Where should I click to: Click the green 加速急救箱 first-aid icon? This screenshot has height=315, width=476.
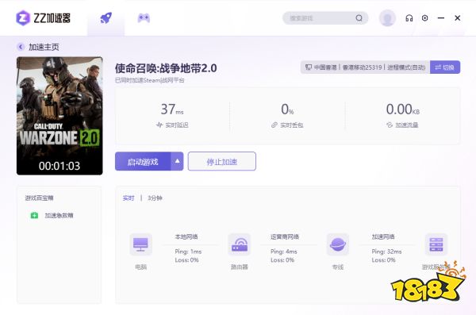[34, 215]
